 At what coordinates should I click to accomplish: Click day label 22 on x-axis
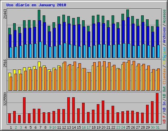coord(113,127)
